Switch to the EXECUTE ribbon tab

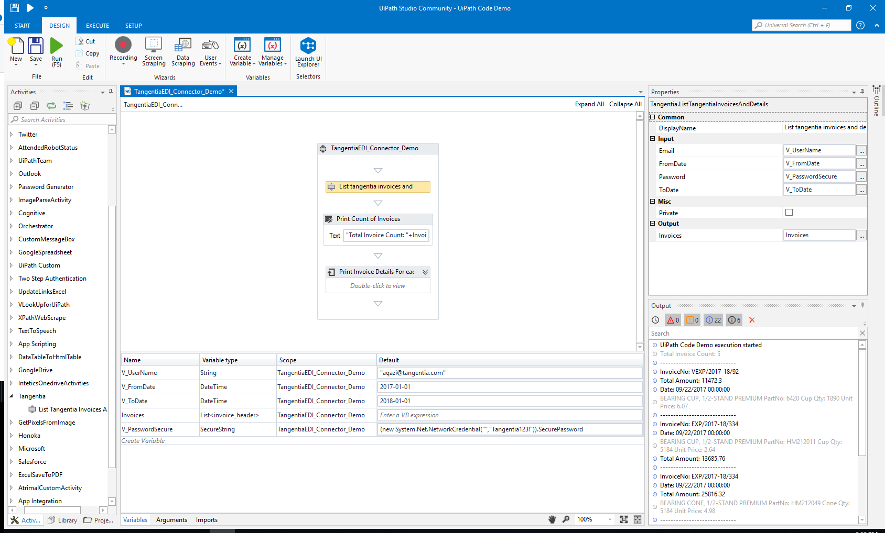(98, 26)
